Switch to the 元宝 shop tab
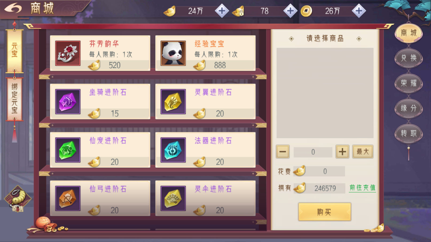 click(x=14, y=51)
